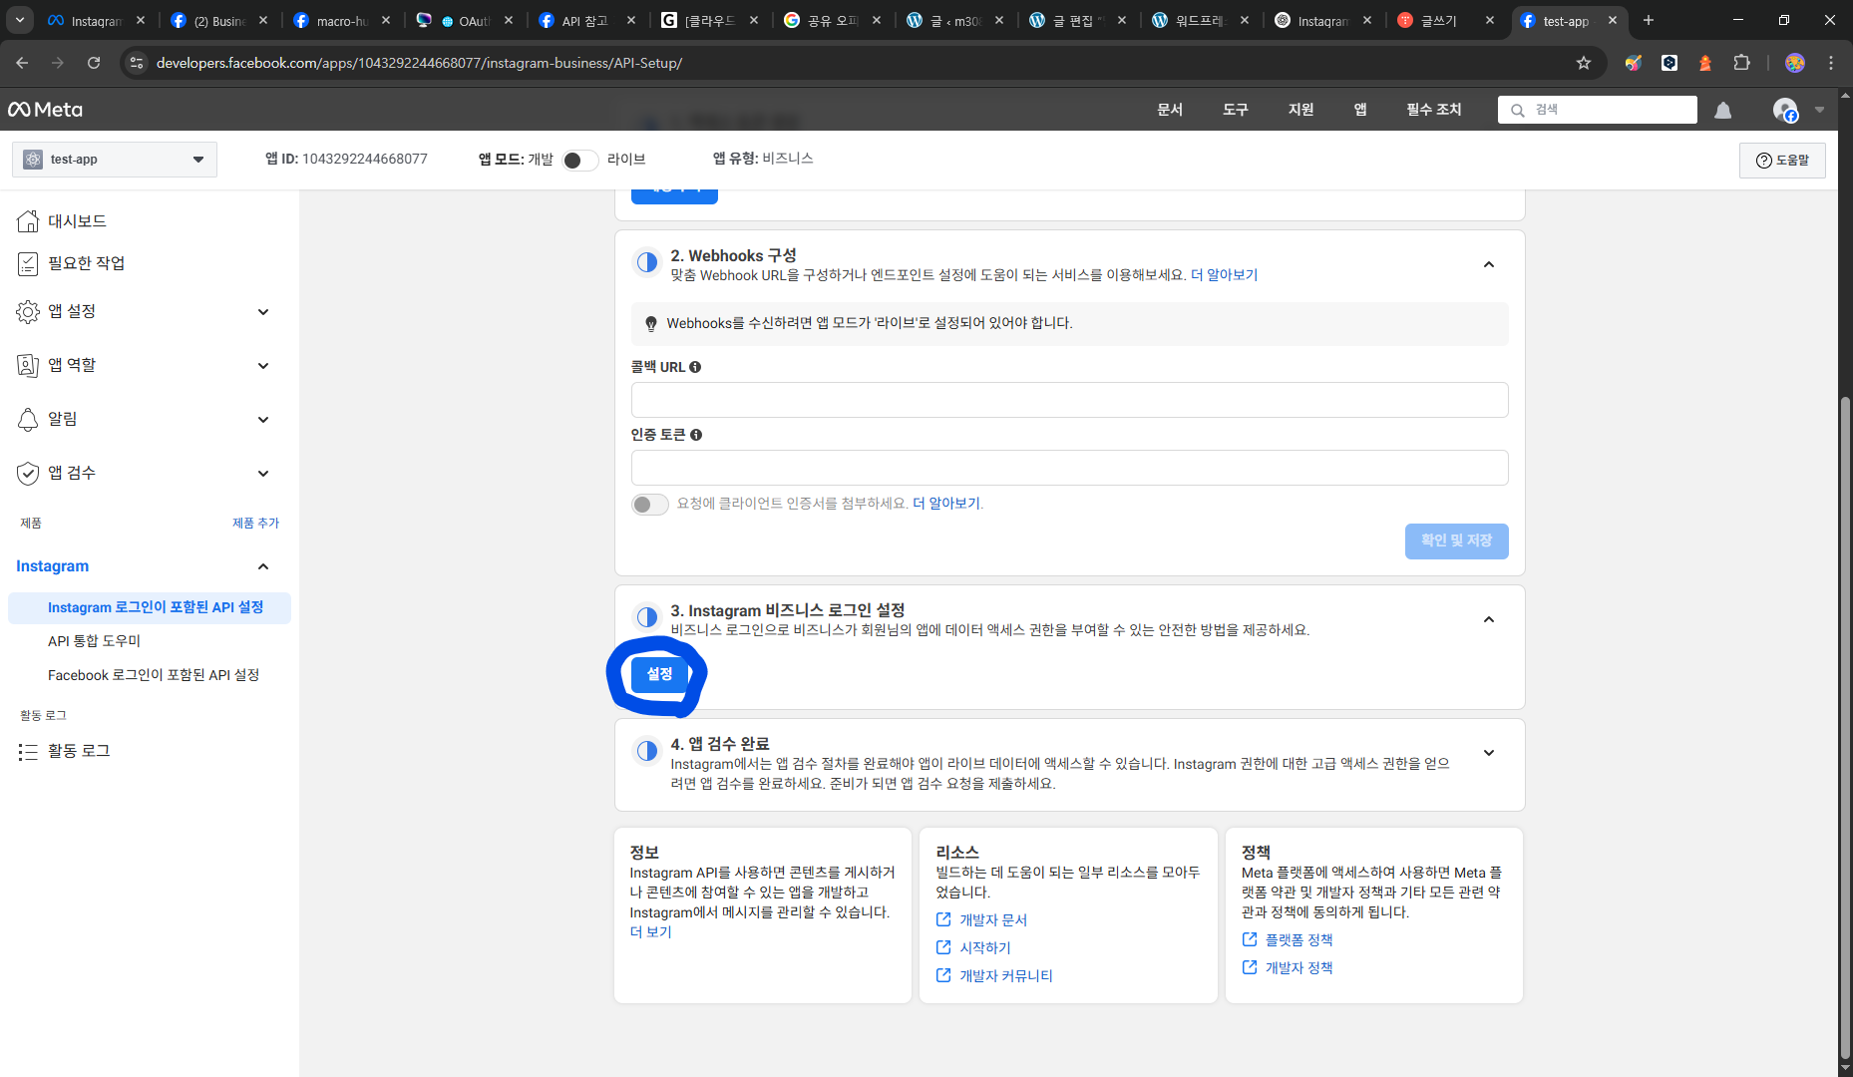Click 더 보기 in the 정보 card
The height and width of the screenshot is (1077, 1853).
pyautogui.click(x=651, y=932)
